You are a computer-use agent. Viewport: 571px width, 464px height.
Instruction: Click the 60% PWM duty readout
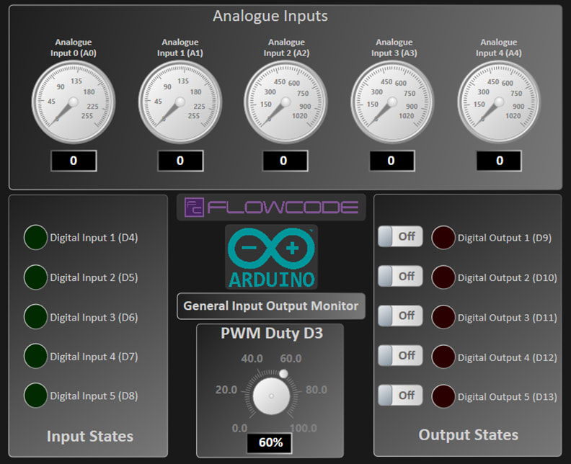(270, 443)
